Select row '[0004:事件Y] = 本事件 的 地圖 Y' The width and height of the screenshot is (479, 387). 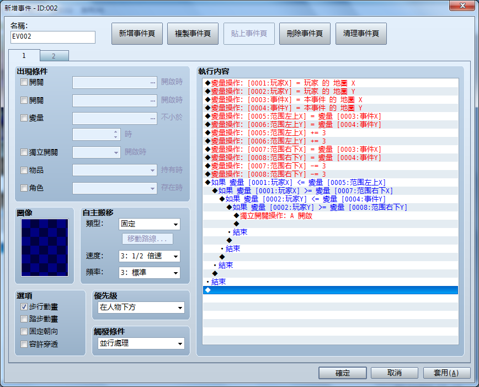point(331,108)
